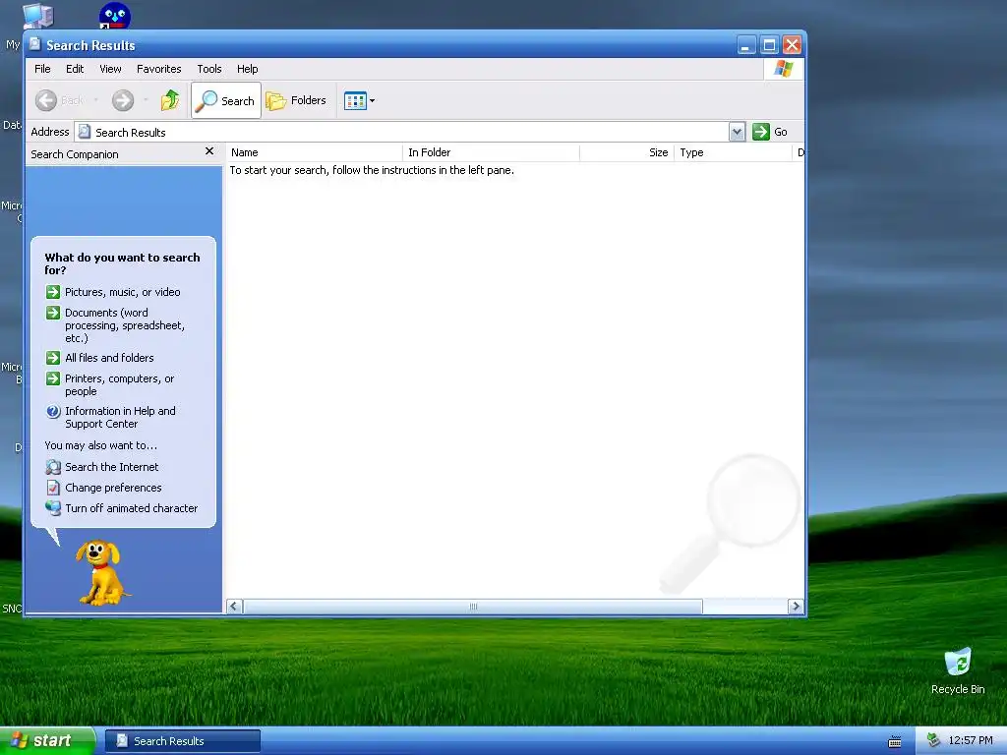1007x755 pixels.
Task: Maximize the Search Results window
Action: pyautogui.click(x=769, y=45)
